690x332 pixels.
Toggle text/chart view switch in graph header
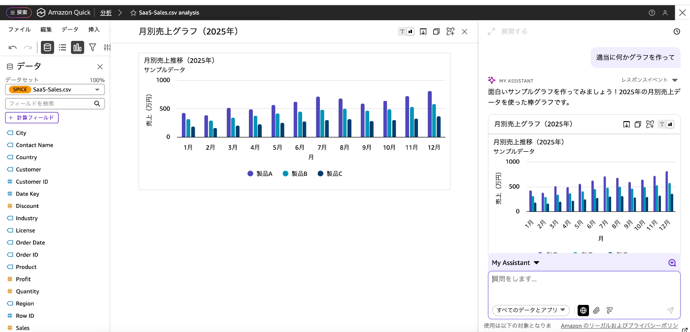406,32
